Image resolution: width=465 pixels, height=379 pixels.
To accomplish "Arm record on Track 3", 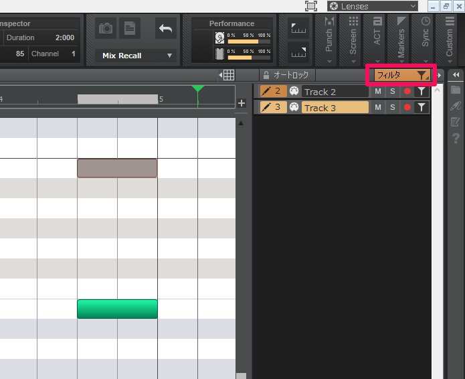I will (407, 107).
